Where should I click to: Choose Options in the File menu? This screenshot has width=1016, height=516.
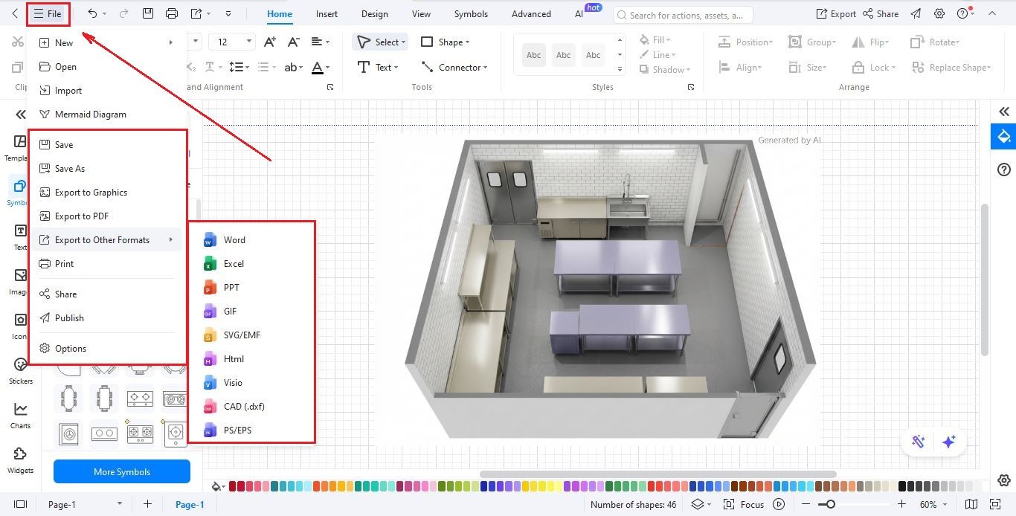click(x=107, y=348)
